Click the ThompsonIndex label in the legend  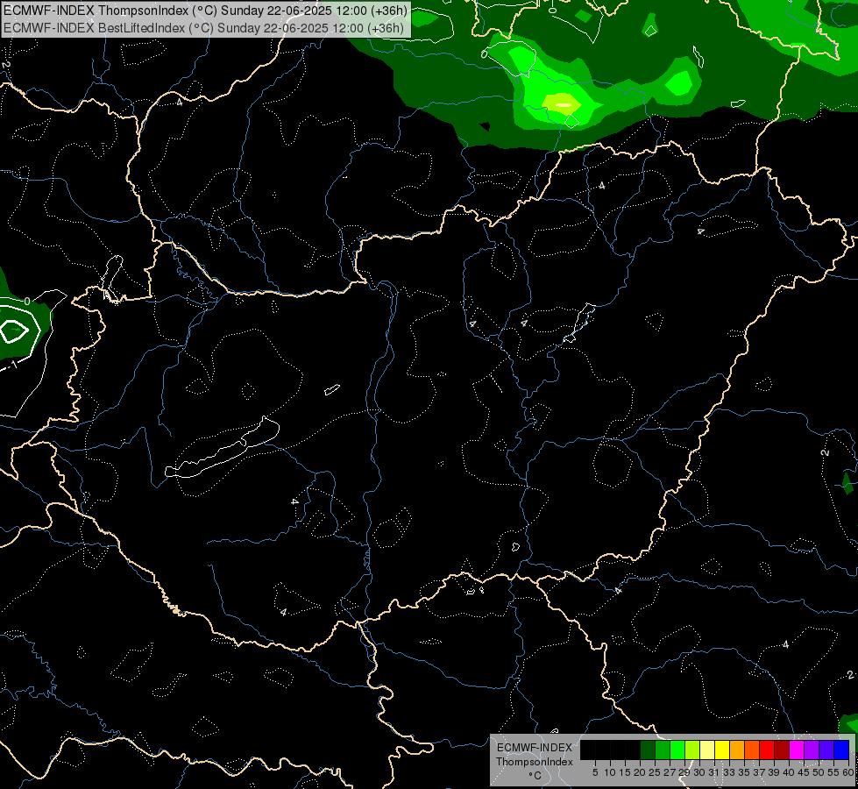click(x=534, y=762)
